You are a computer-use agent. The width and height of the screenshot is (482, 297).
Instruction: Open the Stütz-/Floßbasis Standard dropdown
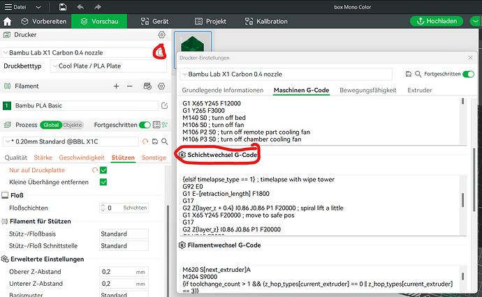(124, 234)
